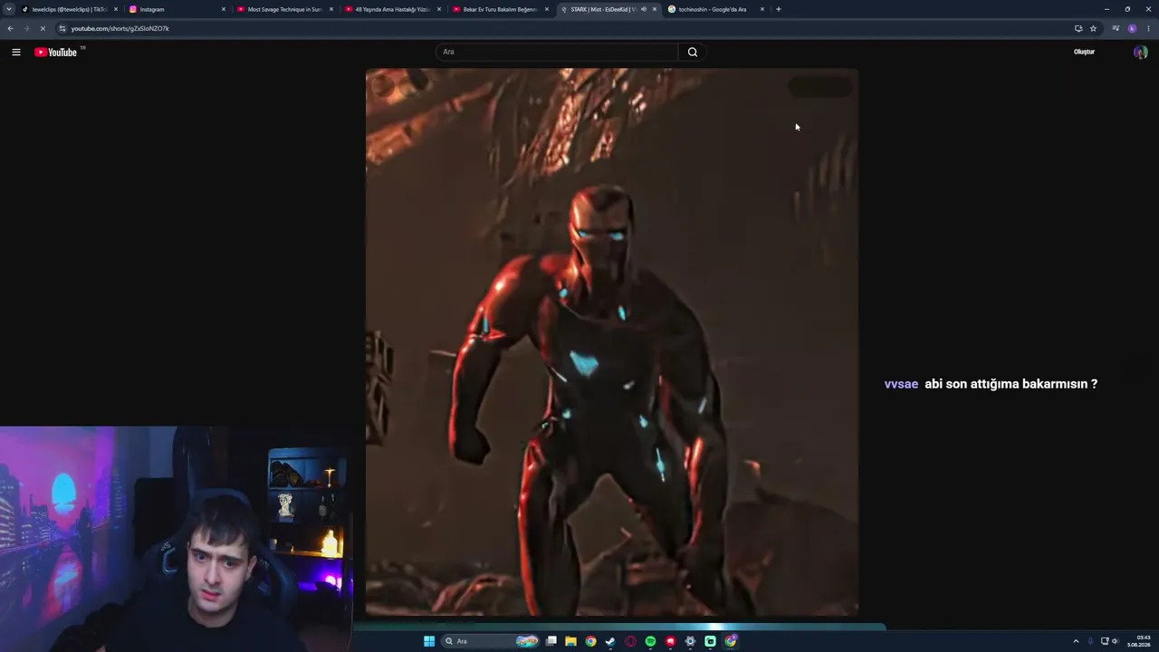
Task: Open Opera GX from taskbar
Action: (630, 641)
